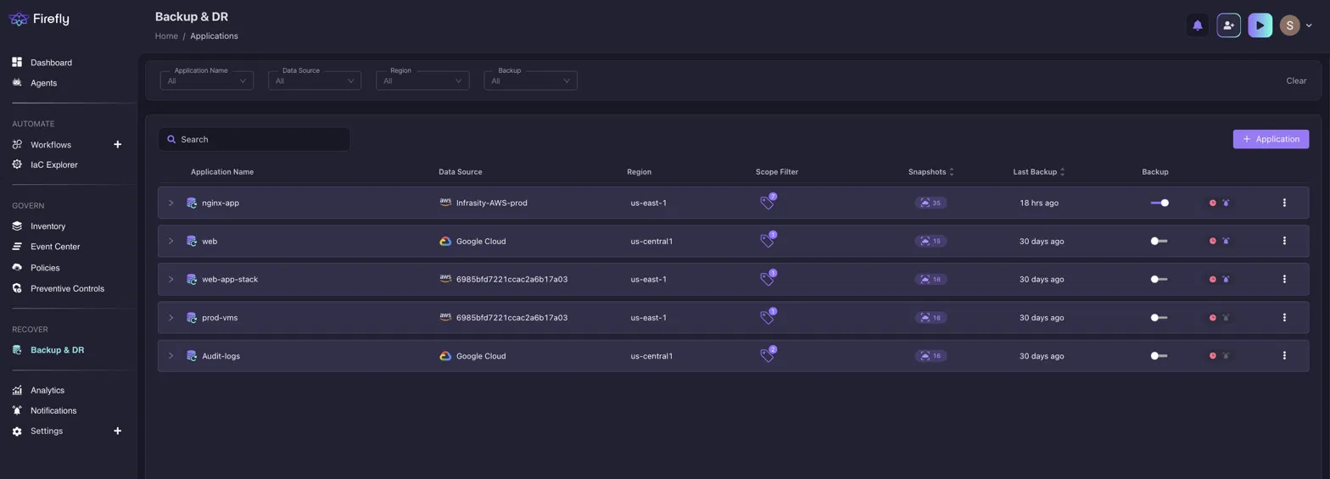1330x479 pixels.
Task: Click the scope filter tag icon for Audit-logs
Action: coord(768,356)
